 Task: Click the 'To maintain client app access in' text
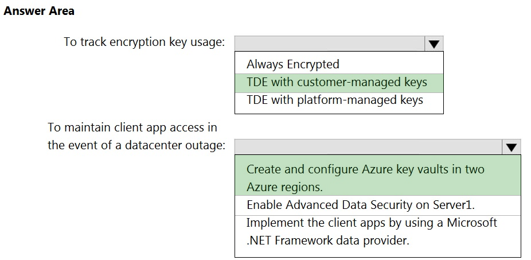coord(132,127)
